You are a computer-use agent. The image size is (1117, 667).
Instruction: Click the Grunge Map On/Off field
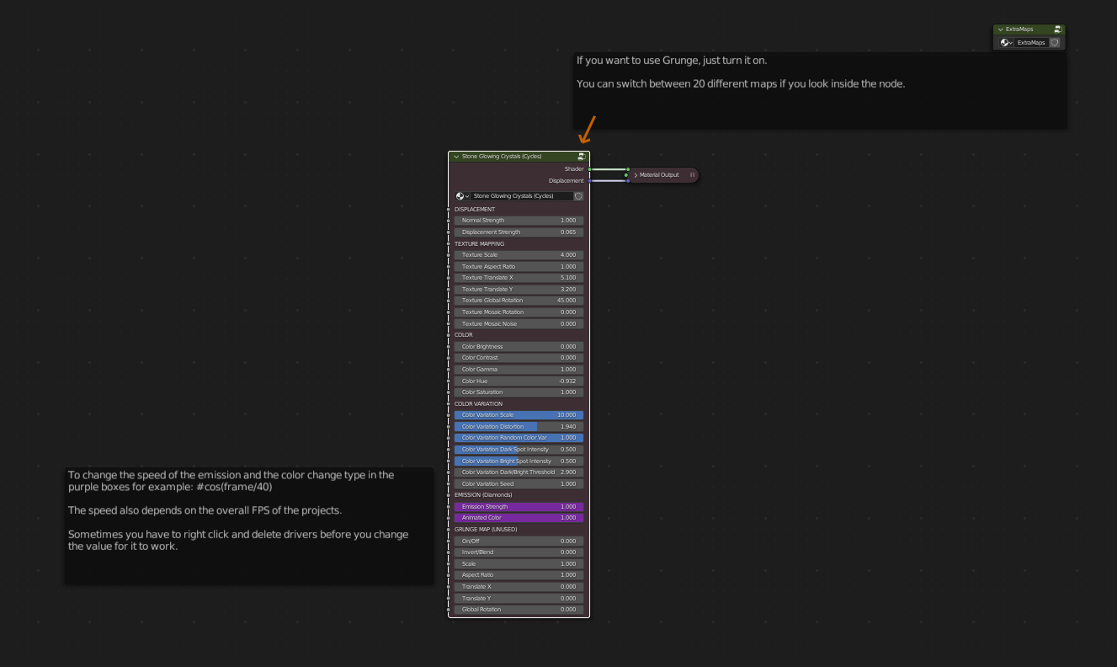519,542
